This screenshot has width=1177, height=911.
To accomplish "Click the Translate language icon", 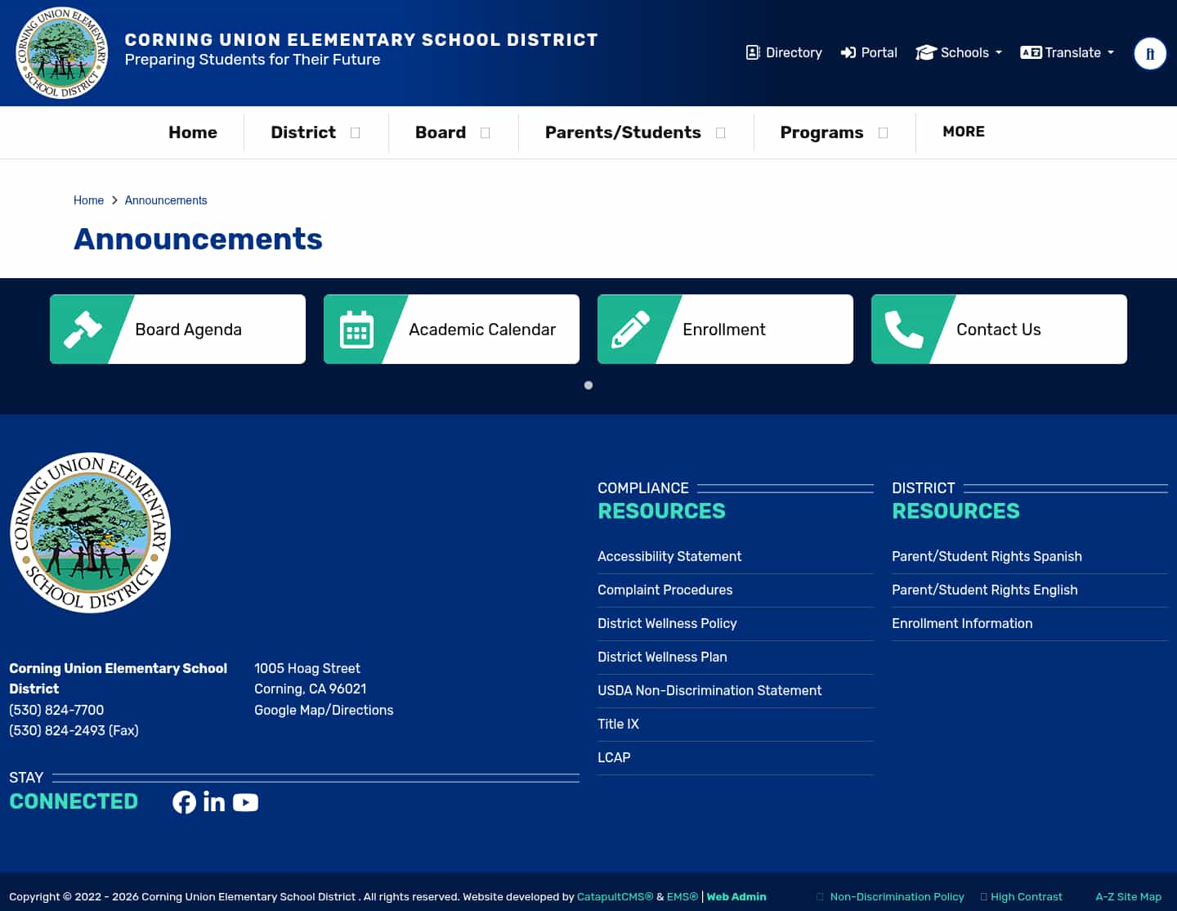I will [1031, 52].
